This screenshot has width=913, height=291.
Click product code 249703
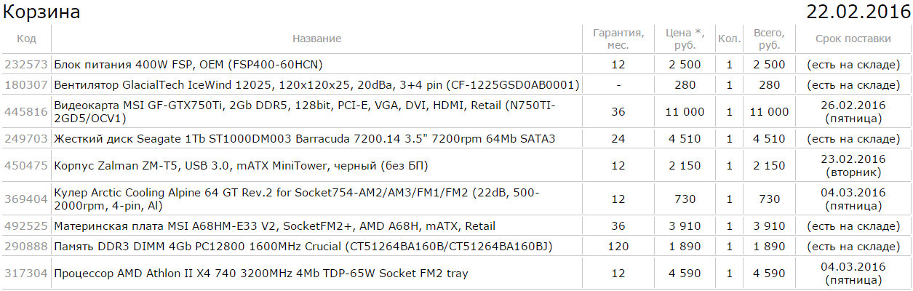[x=26, y=139]
